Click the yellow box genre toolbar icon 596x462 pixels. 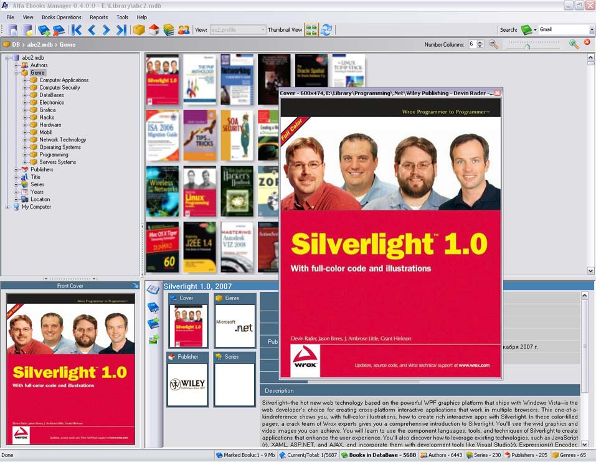coord(139,30)
